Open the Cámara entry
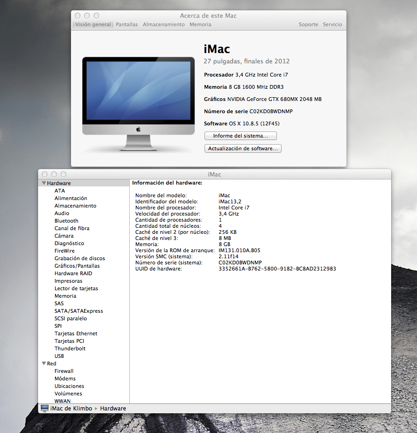 64,236
